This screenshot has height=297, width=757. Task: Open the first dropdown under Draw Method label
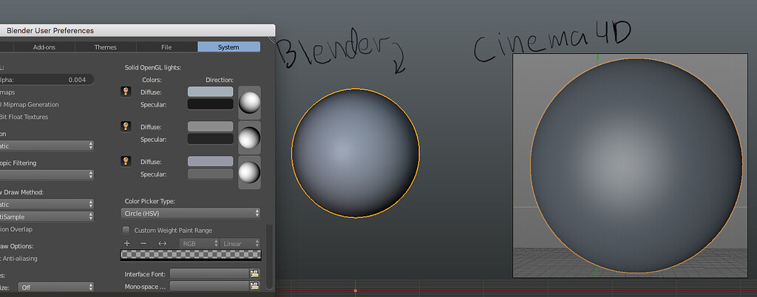pyautogui.click(x=47, y=205)
